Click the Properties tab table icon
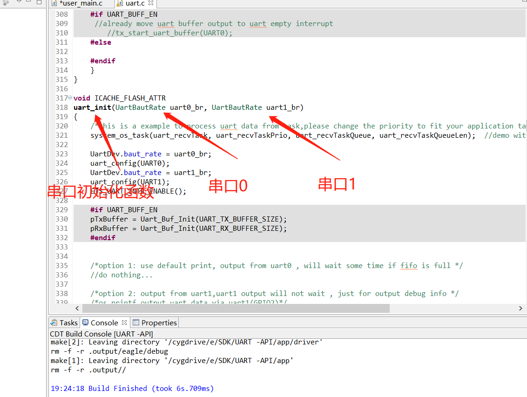Screen dimensions: 527x397 click(x=136, y=323)
